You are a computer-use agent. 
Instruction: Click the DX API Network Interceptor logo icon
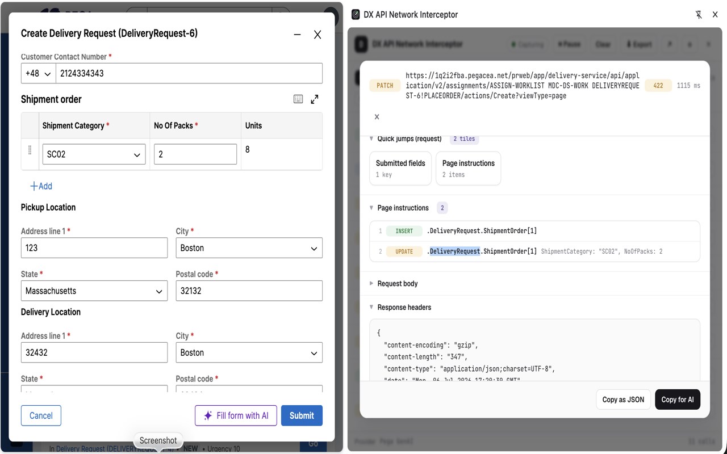(356, 15)
